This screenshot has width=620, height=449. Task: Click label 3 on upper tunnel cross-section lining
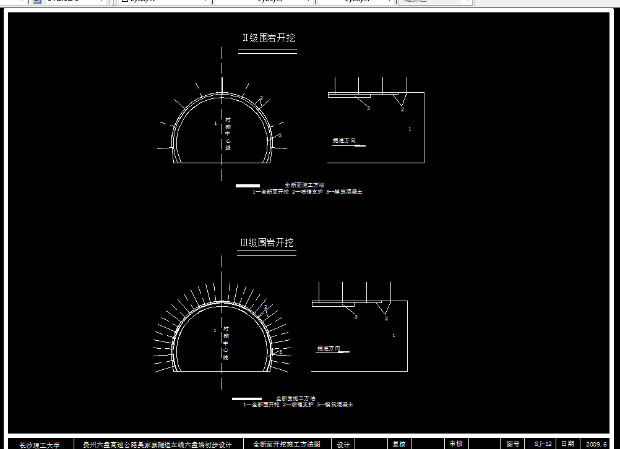(280, 135)
